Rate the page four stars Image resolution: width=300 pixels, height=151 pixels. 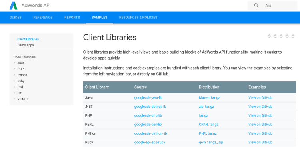pyautogui.click(x=287, y=36)
